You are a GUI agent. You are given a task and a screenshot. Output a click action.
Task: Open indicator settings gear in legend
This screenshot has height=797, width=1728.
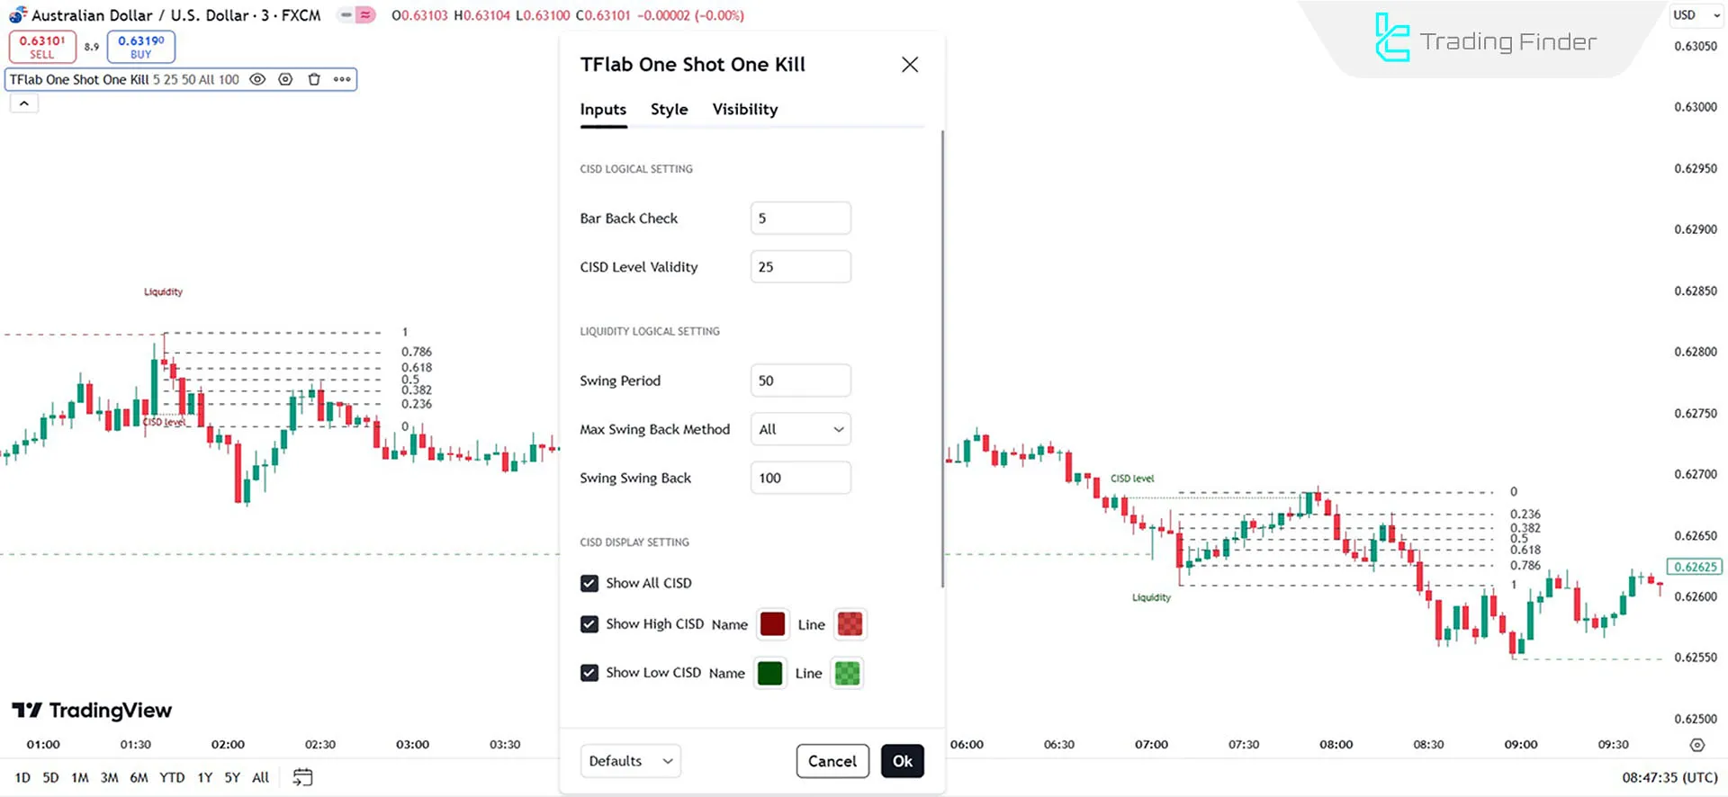pos(285,79)
